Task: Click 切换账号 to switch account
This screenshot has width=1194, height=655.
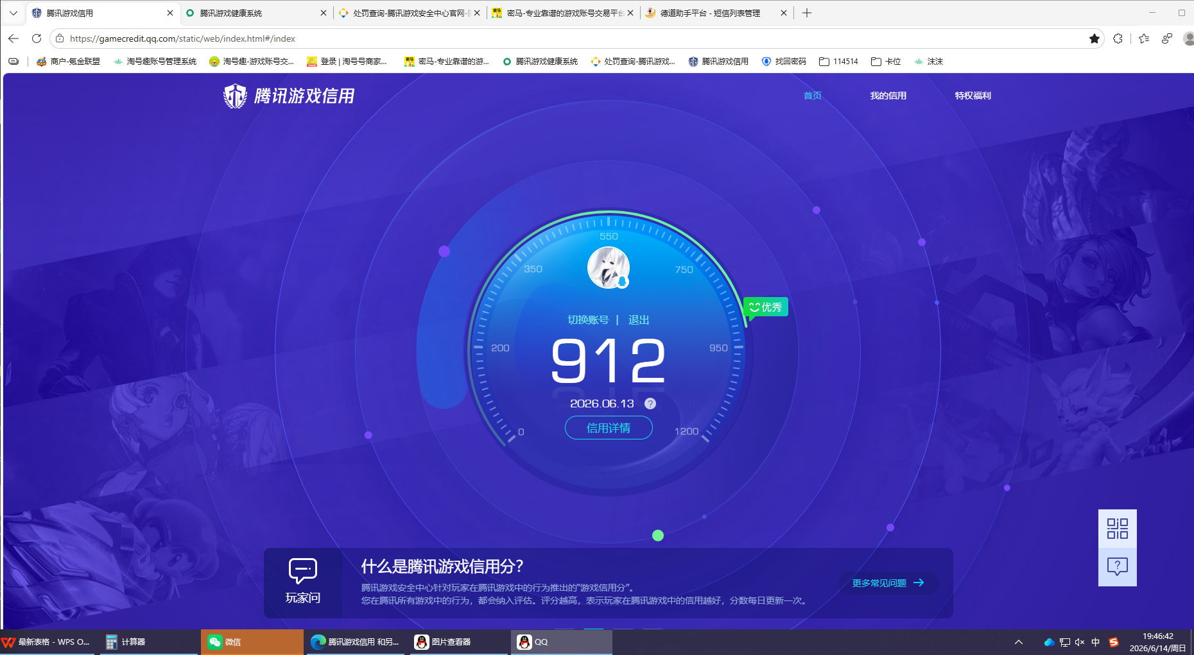Action: [588, 320]
